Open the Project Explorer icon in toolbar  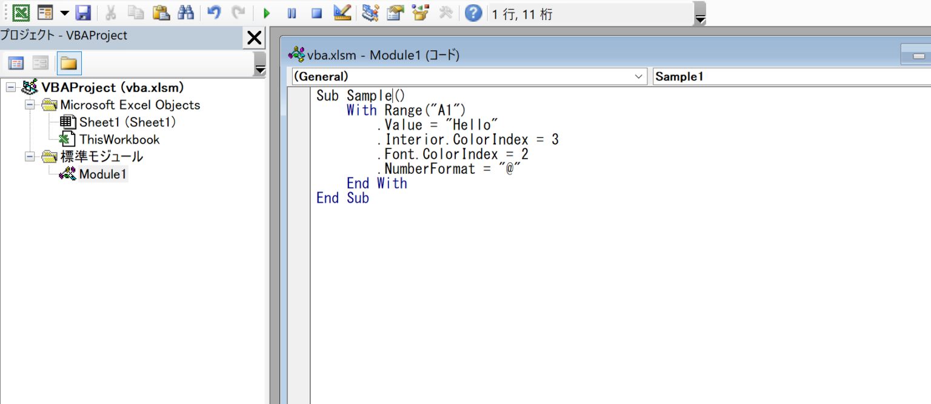click(370, 13)
